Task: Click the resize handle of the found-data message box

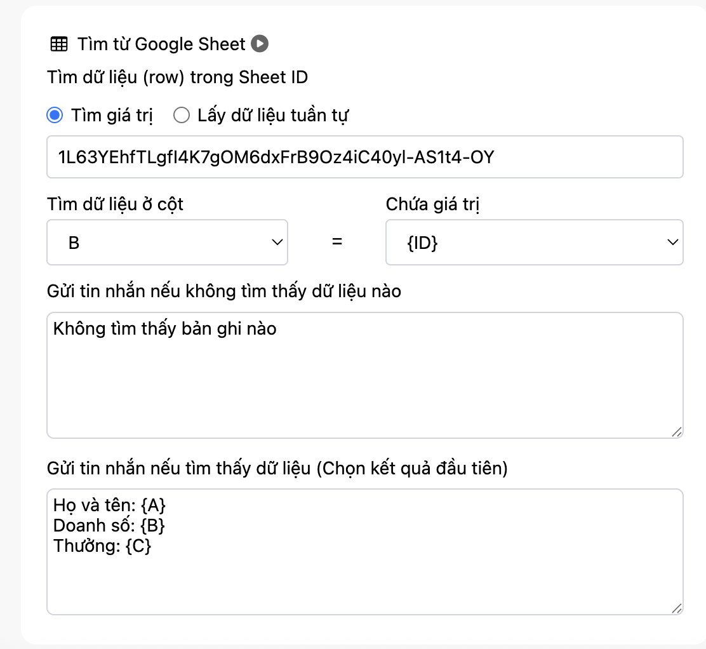Action: [677, 608]
